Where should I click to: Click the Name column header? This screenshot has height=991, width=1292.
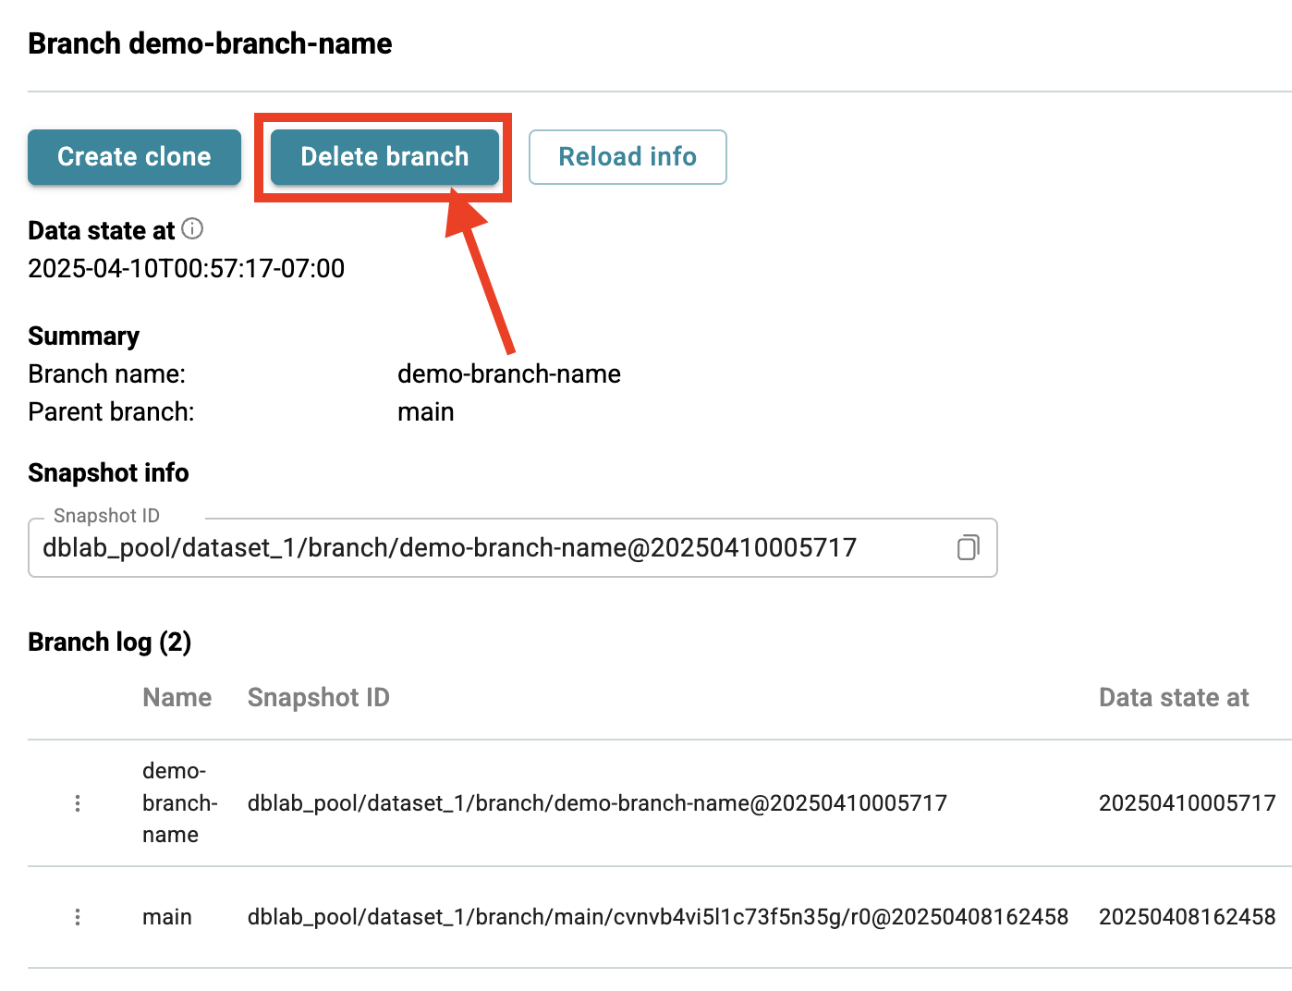tap(177, 697)
